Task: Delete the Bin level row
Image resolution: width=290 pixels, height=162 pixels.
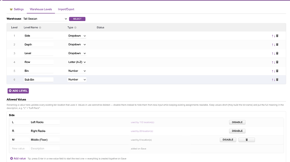Action: click(277, 71)
